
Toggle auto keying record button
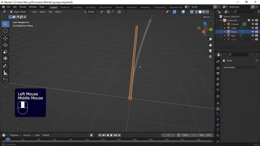tap(91, 135)
